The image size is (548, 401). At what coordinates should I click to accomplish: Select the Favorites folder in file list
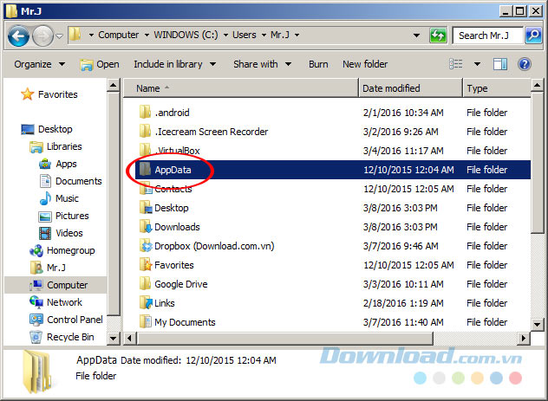tap(166, 265)
